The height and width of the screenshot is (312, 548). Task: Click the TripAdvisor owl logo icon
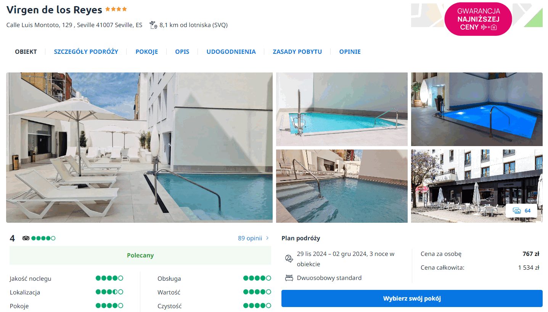tap(26, 238)
